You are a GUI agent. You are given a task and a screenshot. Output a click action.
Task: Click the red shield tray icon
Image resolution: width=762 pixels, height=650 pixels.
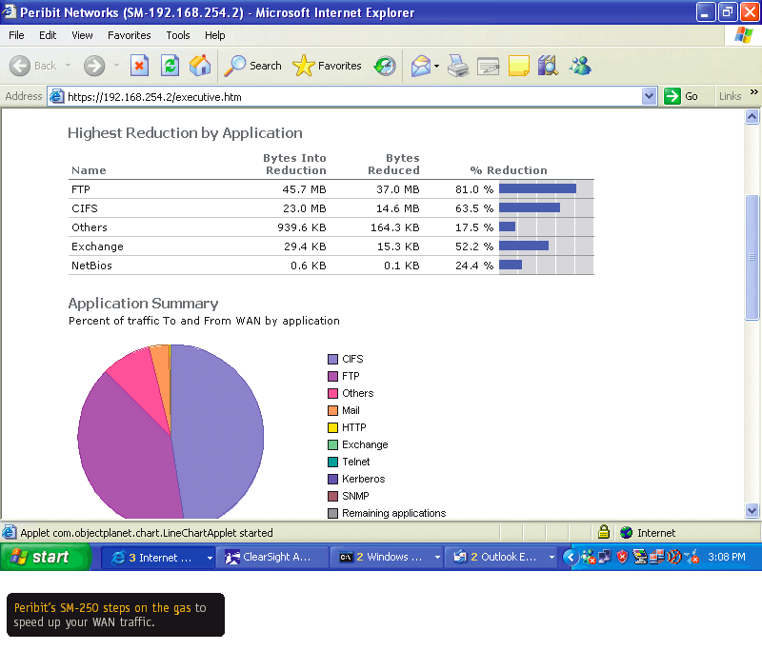click(x=622, y=557)
